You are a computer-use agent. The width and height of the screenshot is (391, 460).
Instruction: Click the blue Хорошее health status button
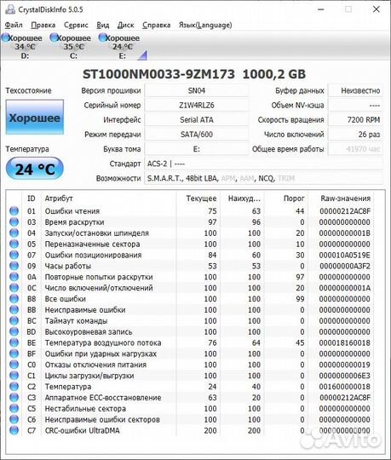pos(35,117)
